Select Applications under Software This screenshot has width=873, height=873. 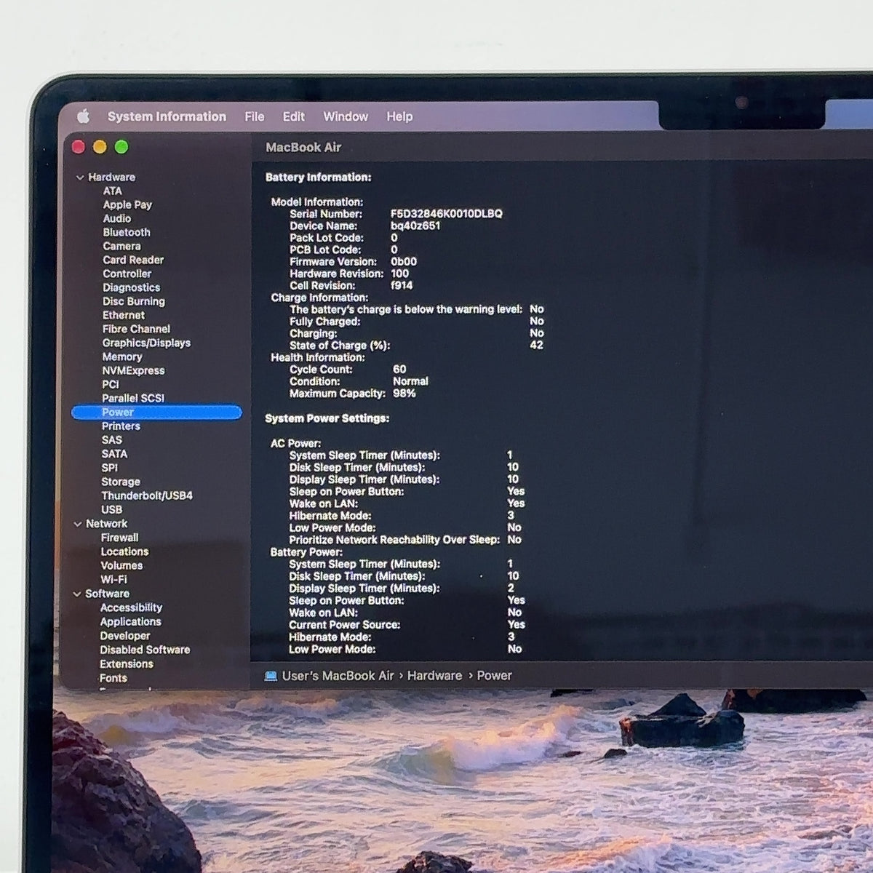(x=130, y=622)
